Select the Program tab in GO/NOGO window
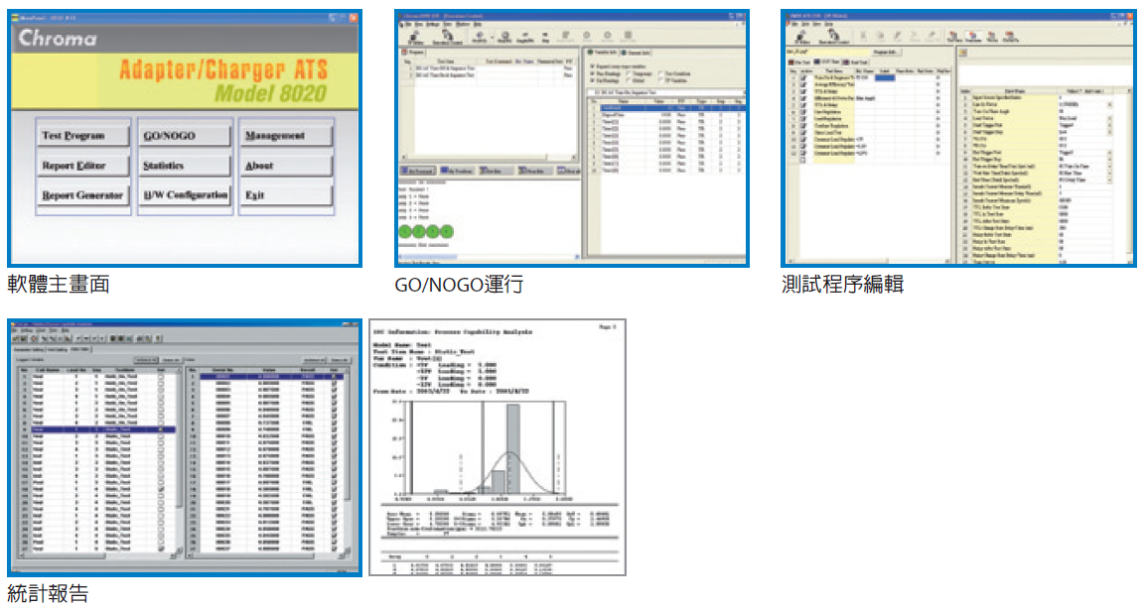 point(413,54)
